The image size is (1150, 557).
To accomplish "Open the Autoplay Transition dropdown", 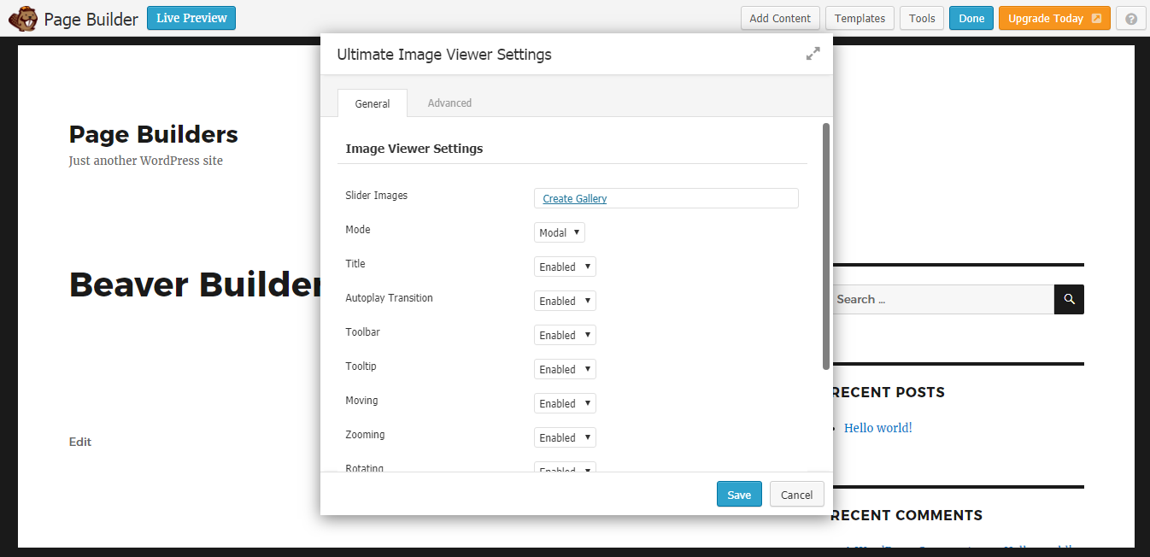I will point(565,301).
